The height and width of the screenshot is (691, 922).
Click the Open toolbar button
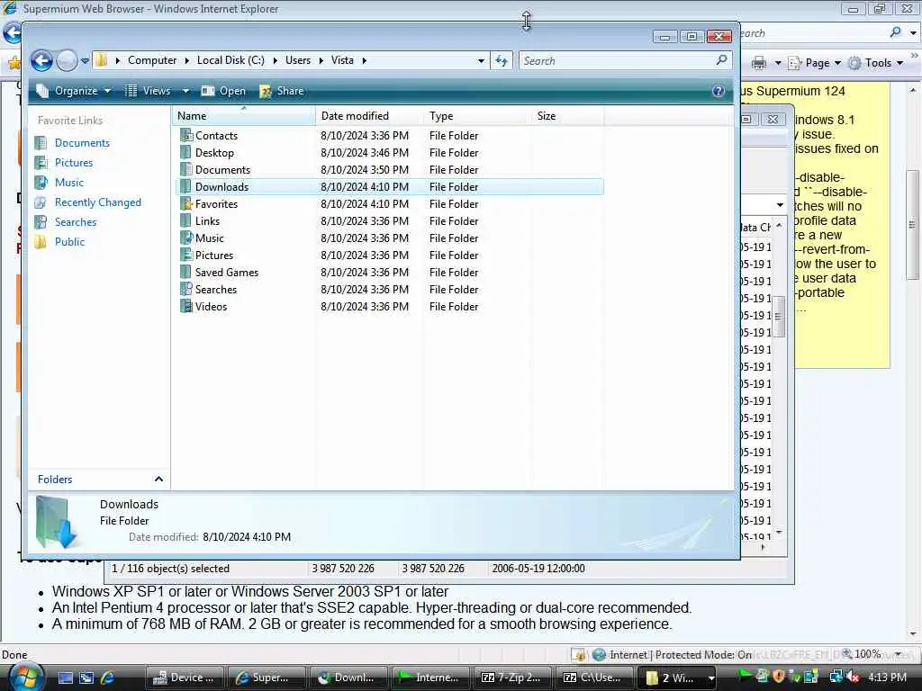[x=223, y=91]
